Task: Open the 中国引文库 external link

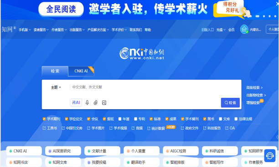Action: (x=72, y=128)
